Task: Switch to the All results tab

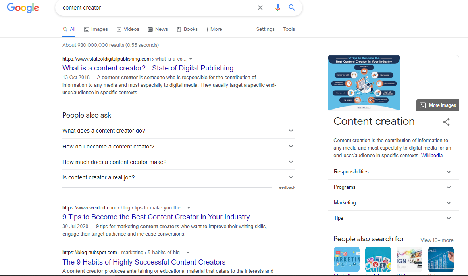Action: point(69,29)
